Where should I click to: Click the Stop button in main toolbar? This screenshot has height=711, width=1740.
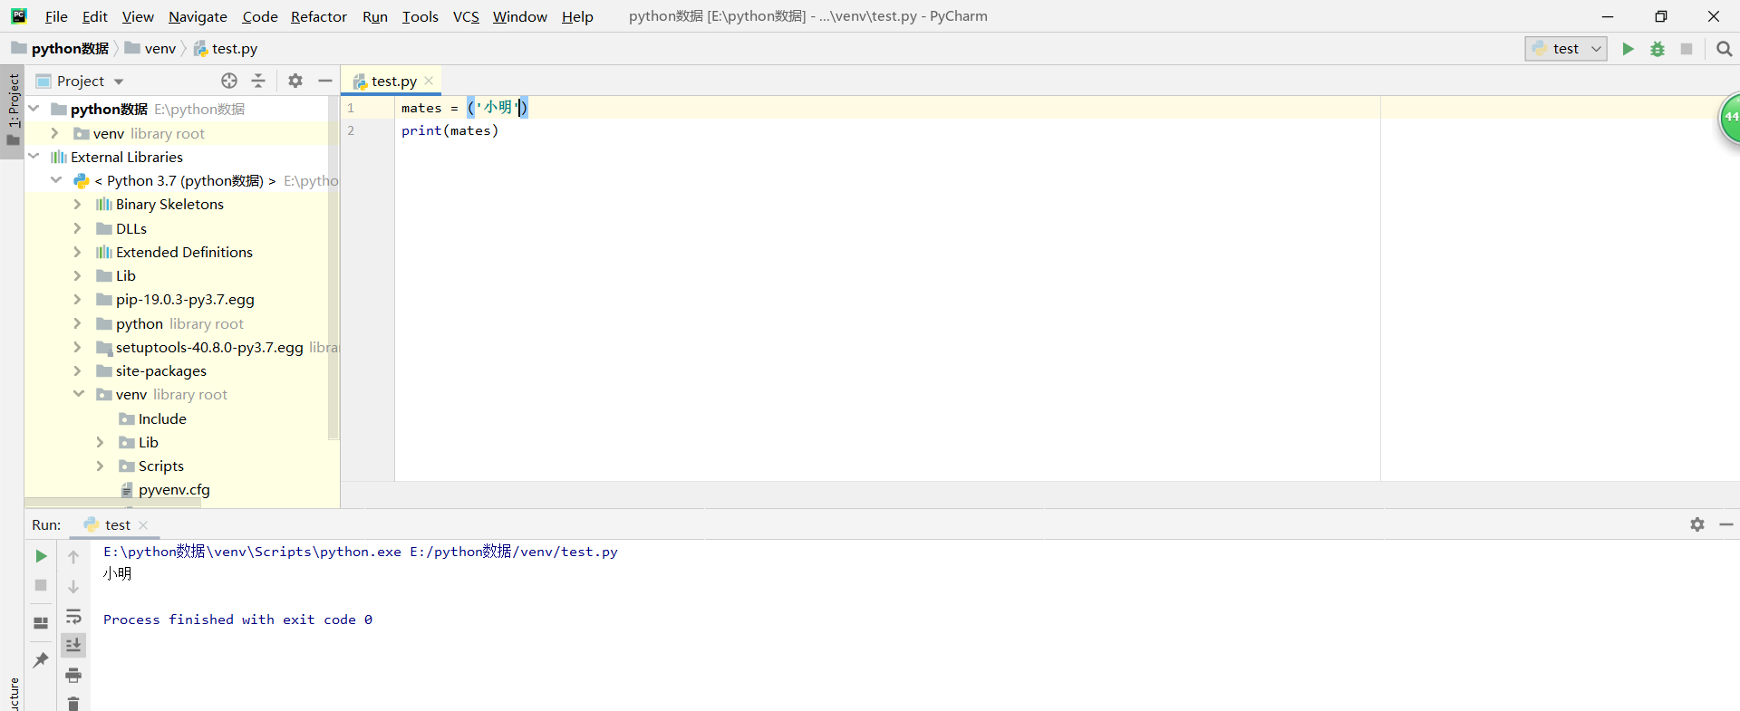pyautogui.click(x=1687, y=49)
